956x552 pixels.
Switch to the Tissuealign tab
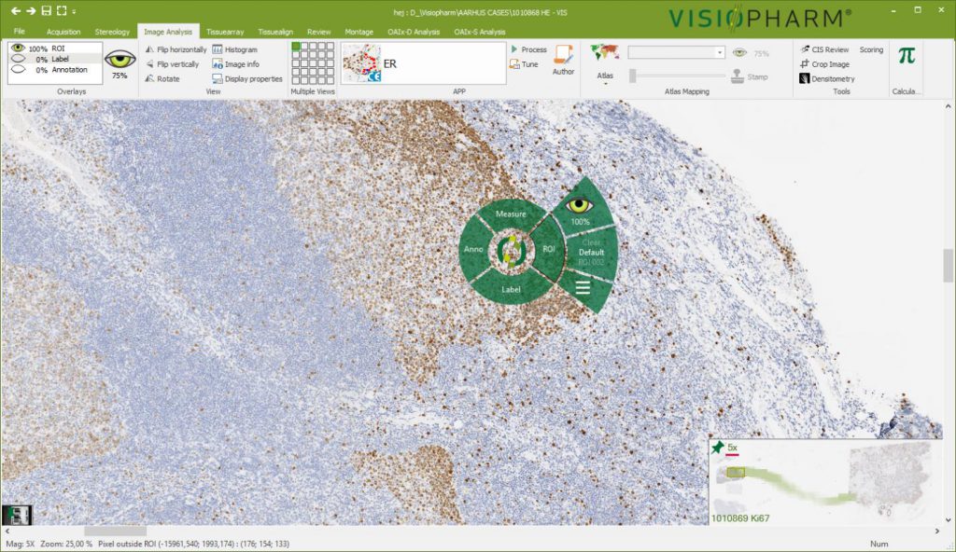tap(274, 30)
